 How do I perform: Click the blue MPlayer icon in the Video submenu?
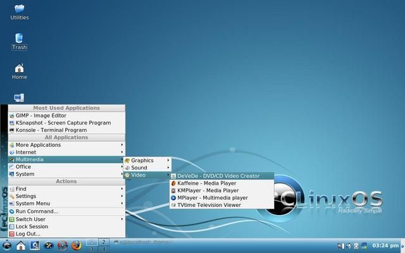(173, 198)
